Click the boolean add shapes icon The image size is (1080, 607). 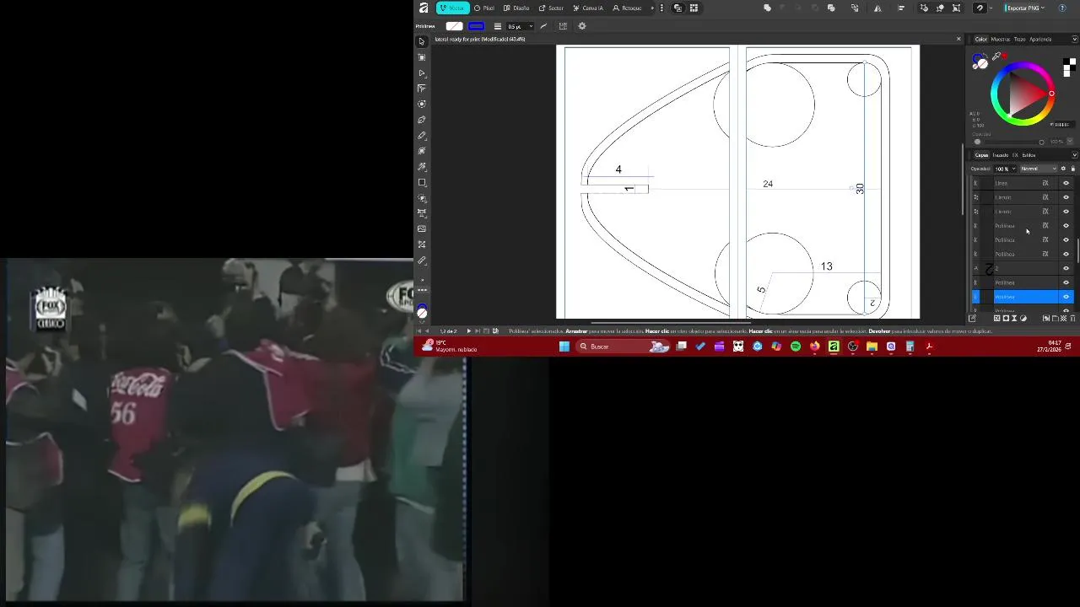pos(767,8)
